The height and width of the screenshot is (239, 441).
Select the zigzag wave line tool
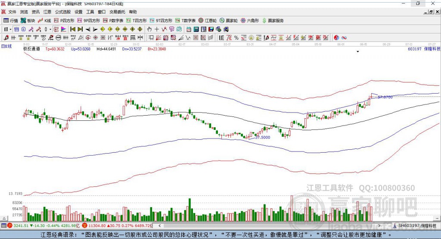(x=188, y=38)
